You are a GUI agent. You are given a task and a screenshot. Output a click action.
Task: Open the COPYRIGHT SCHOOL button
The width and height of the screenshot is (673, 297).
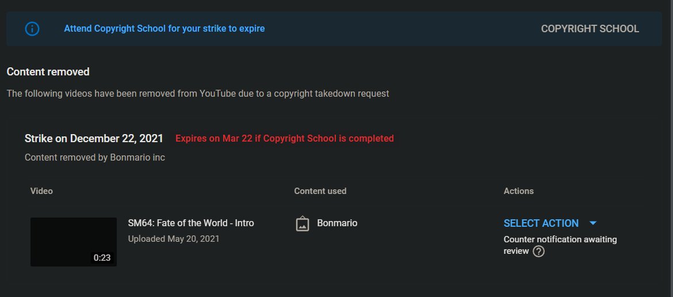click(590, 29)
